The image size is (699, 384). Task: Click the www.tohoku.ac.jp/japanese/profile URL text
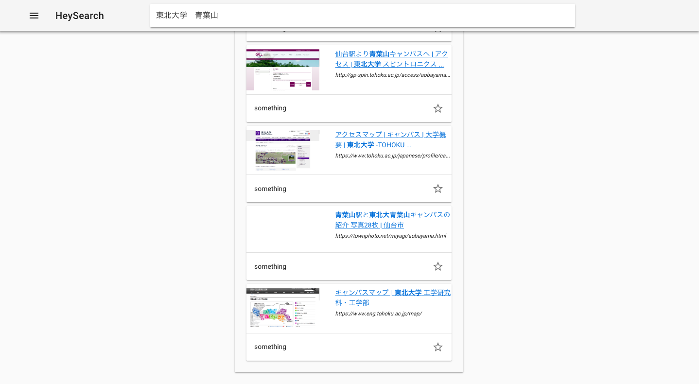(x=393, y=156)
